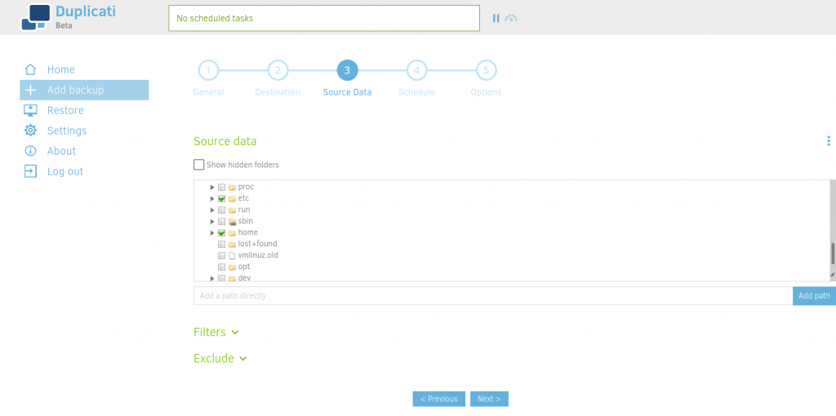This screenshot has height=416, width=836.
Task: Click the opt folder icon
Action: click(x=232, y=267)
